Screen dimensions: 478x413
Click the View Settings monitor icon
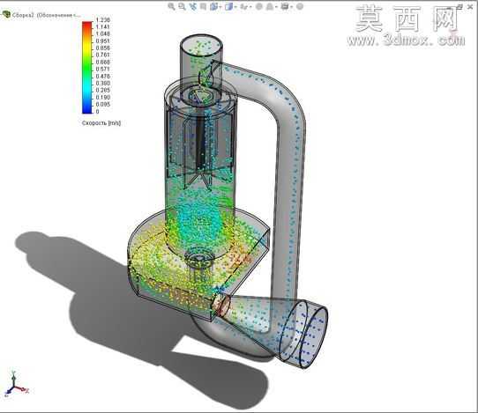coord(285,6)
